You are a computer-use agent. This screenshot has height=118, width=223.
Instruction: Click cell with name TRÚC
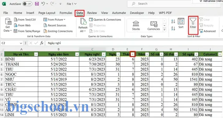(21, 84)
